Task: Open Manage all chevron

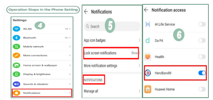Action: point(139,91)
